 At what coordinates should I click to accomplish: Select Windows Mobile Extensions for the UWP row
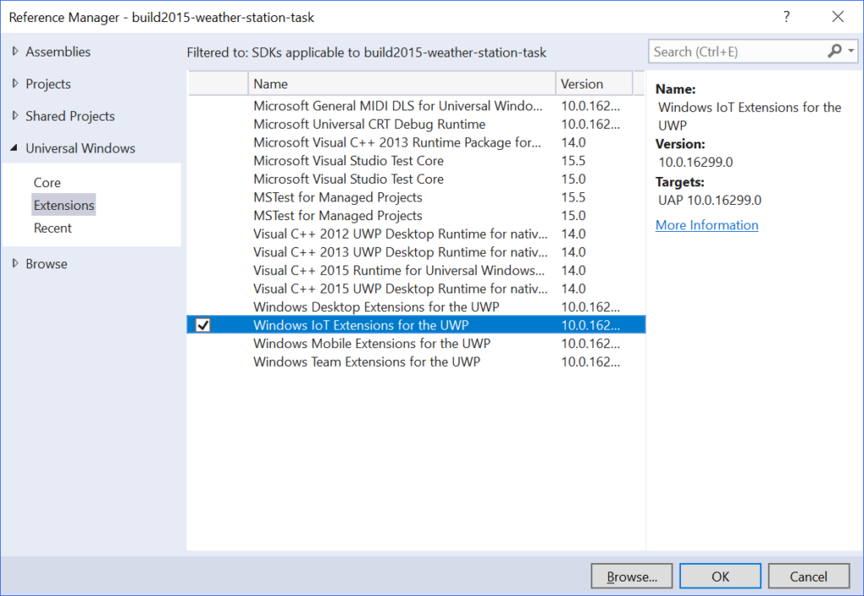[416, 343]
